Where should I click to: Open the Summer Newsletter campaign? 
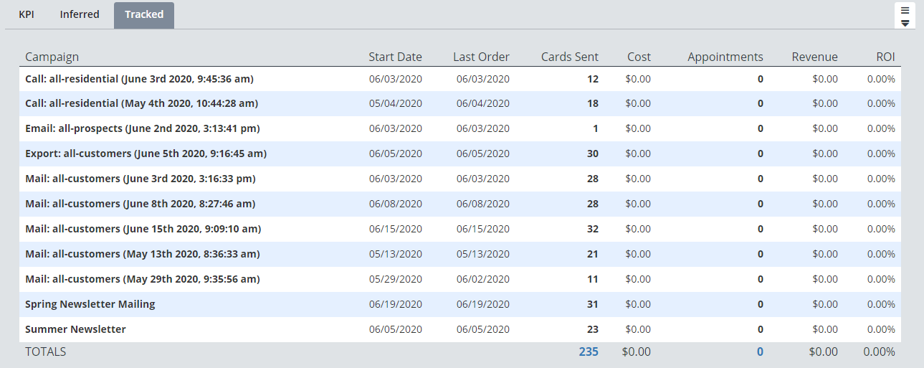tap(75, 329)
